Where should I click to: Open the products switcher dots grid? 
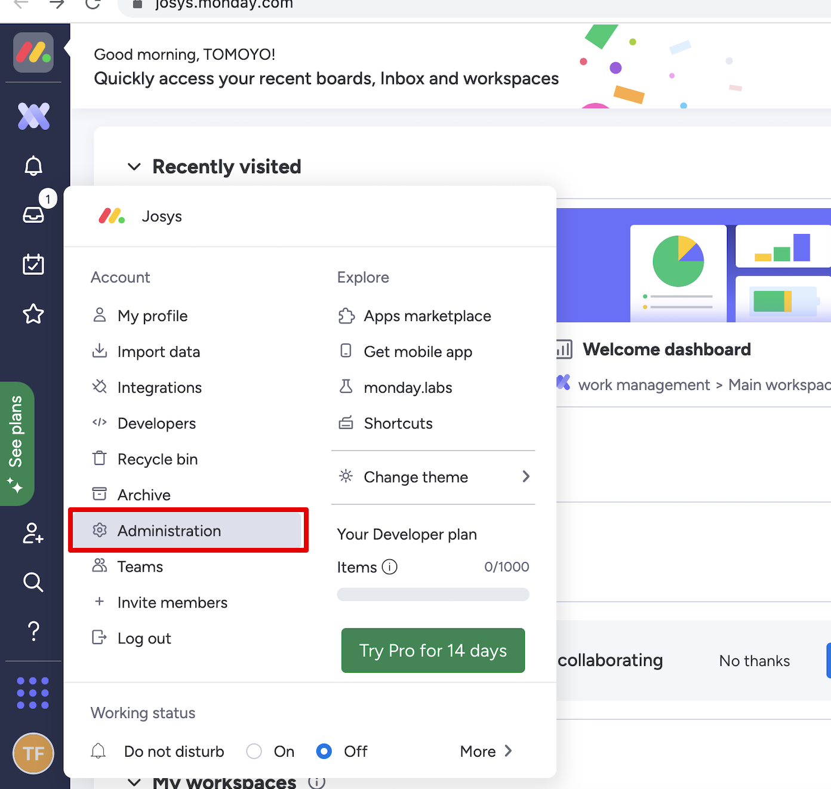point(33,693)
